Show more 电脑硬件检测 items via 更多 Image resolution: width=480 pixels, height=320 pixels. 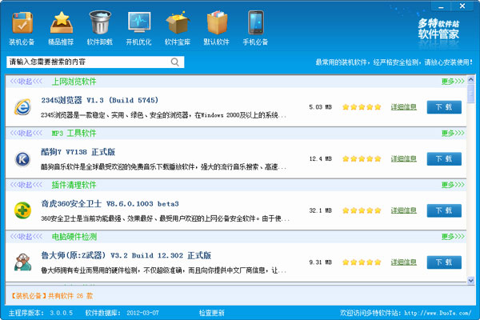(453, 237)
